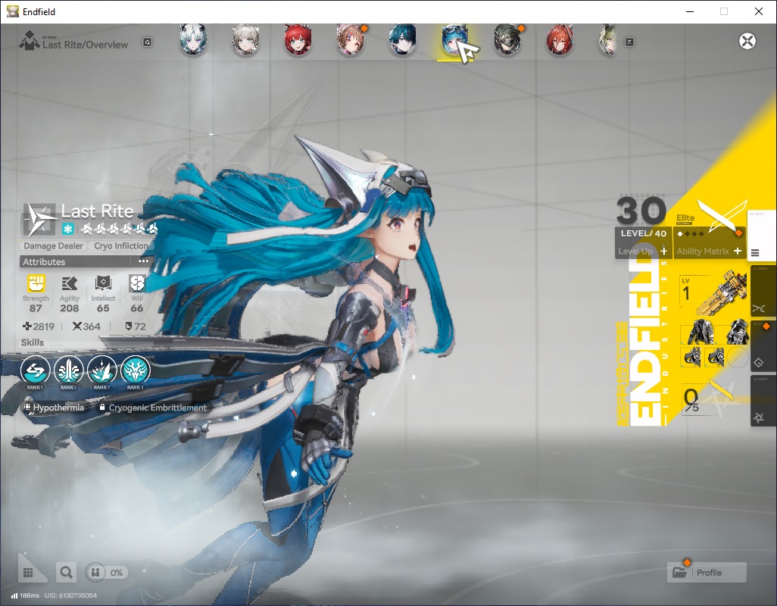The height and width of the screenshot is (606, 777).
Task: Select the highlighted Last Rite portrait
Action: coord(454,39)
